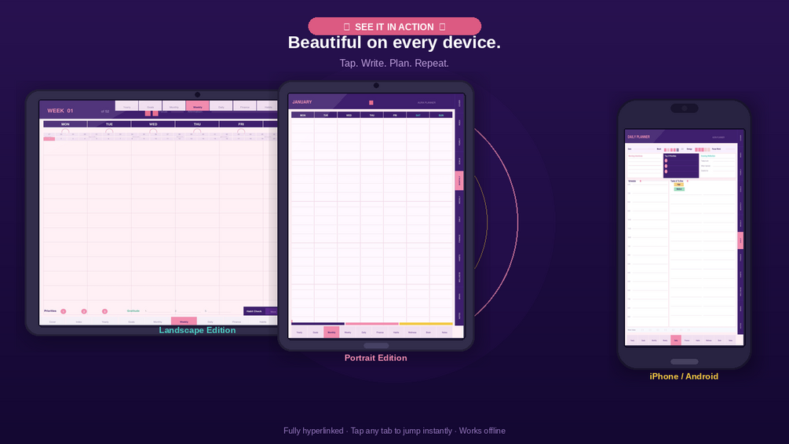
Task: Select SUN column header in portrait planner
Action: pyautogui.click(x=441, y=116)
